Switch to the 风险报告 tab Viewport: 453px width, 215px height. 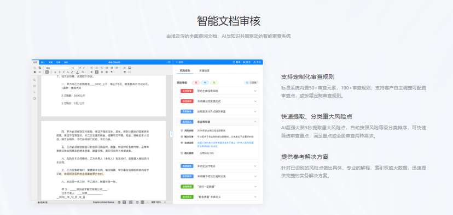coord(185,70)
